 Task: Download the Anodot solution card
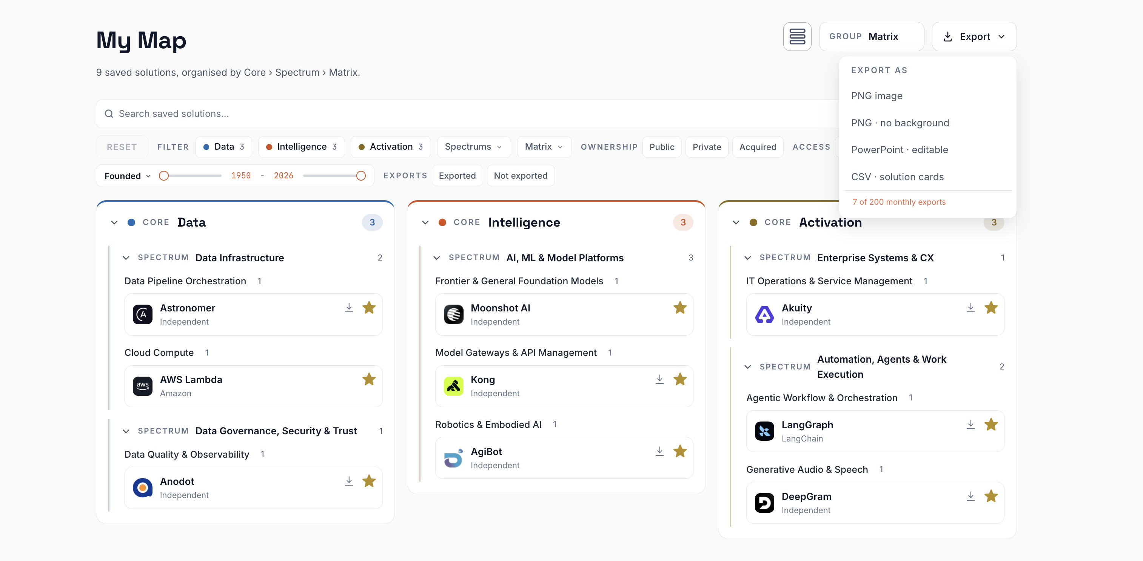coord(349,481)
